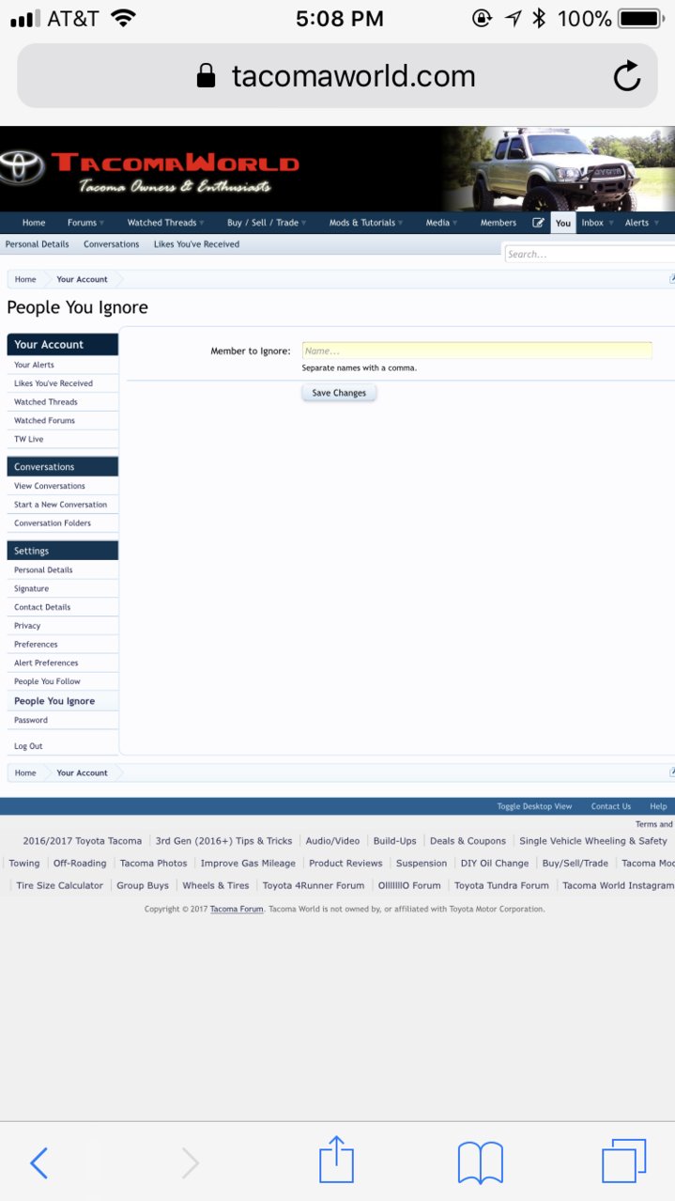Open the Build-Ups footer link
The width and height of the screenshot is (675, 1201).
(x=394, y=841)
